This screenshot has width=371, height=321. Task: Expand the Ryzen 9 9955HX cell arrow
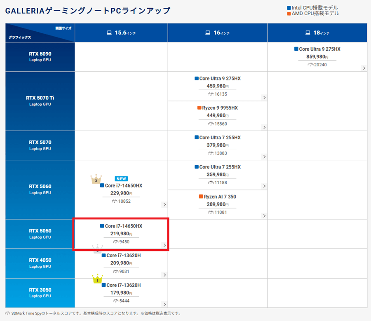(264, 127)
